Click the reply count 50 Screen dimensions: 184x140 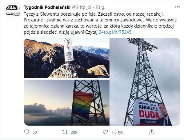[x=35, y=132]
